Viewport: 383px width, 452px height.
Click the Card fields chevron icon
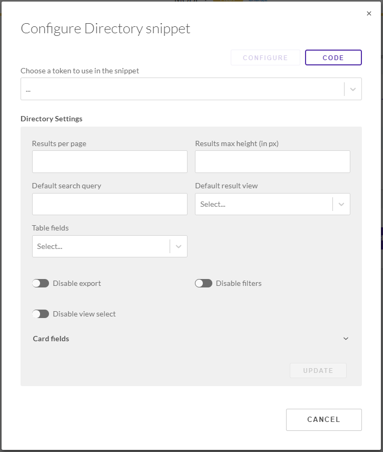346,339
